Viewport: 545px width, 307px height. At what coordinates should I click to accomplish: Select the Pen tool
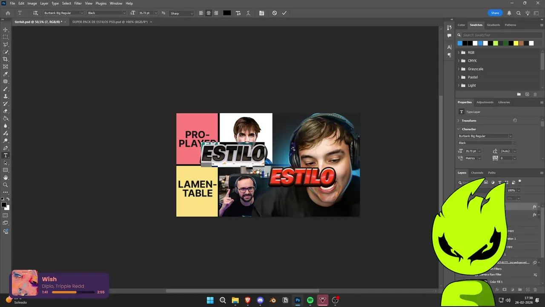(x=6, y=148)
